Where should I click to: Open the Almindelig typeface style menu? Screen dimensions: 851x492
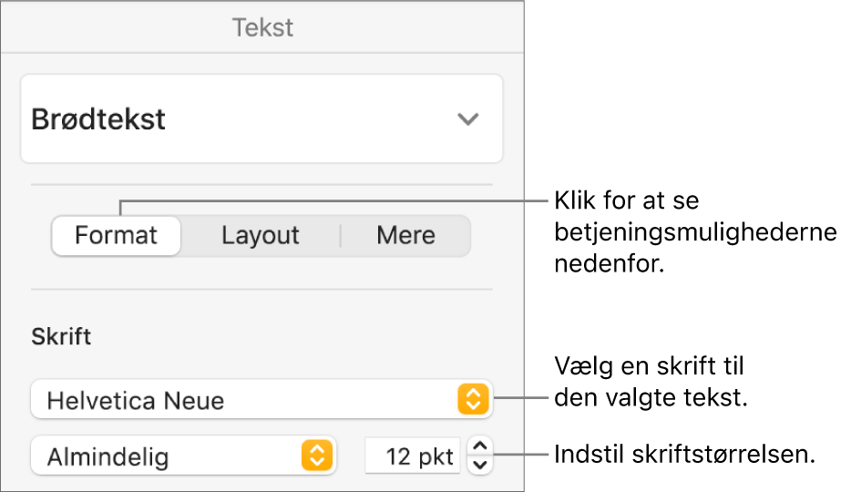pos(183,456)
